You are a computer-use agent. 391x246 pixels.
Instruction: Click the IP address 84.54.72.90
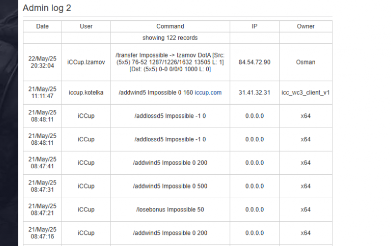255,62
